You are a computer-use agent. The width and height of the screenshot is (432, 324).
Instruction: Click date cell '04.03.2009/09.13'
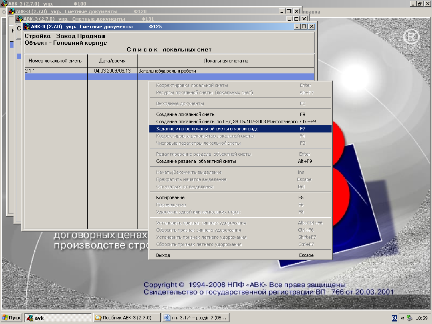pyautogui.click(x=112, y=71)
